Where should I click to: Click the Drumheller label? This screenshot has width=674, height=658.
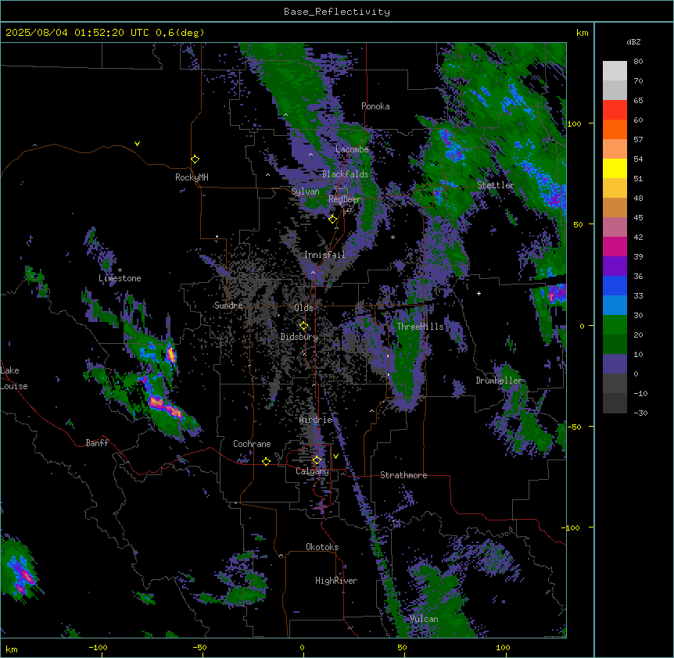(499, 381)
